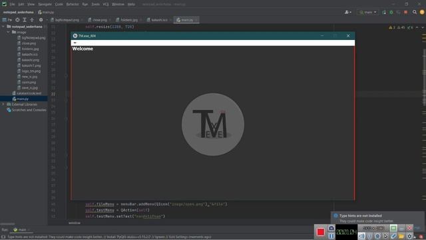The width and height of the screenshot is (426, 240).
Task: Select logo_tm.png in project tree
Action: (x=29, y=71)
